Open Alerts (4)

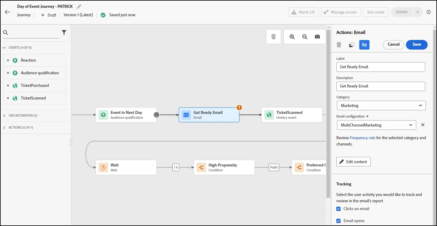303,12
